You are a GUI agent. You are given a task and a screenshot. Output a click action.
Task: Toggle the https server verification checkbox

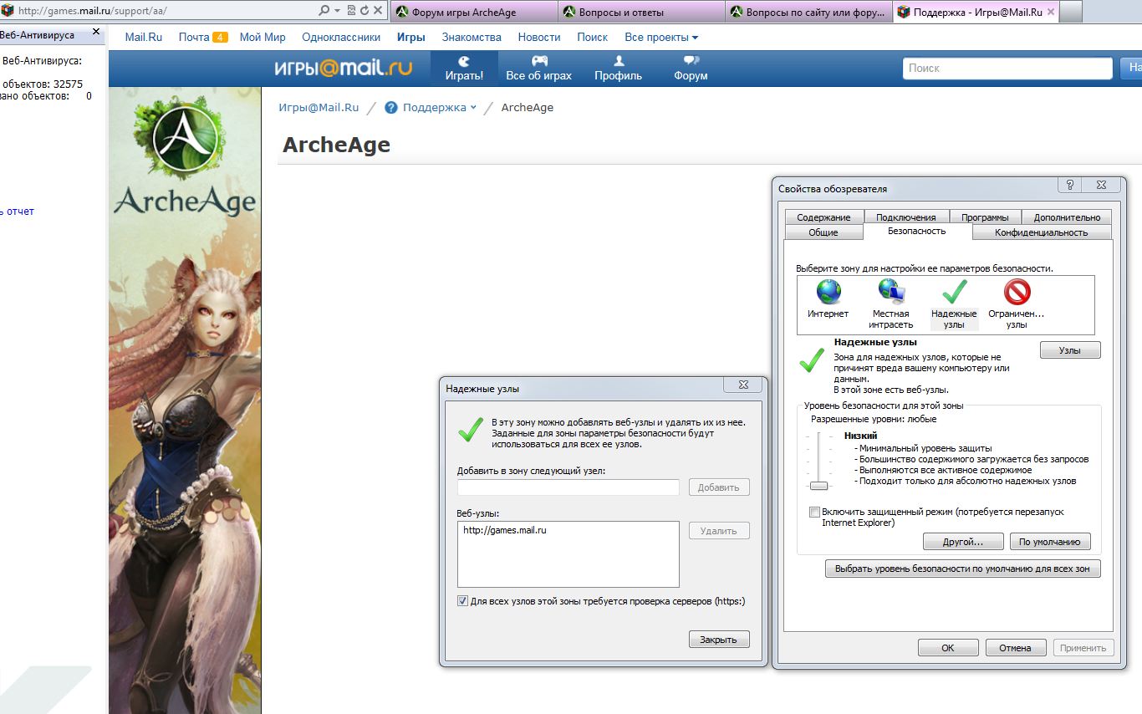(462, 601)
